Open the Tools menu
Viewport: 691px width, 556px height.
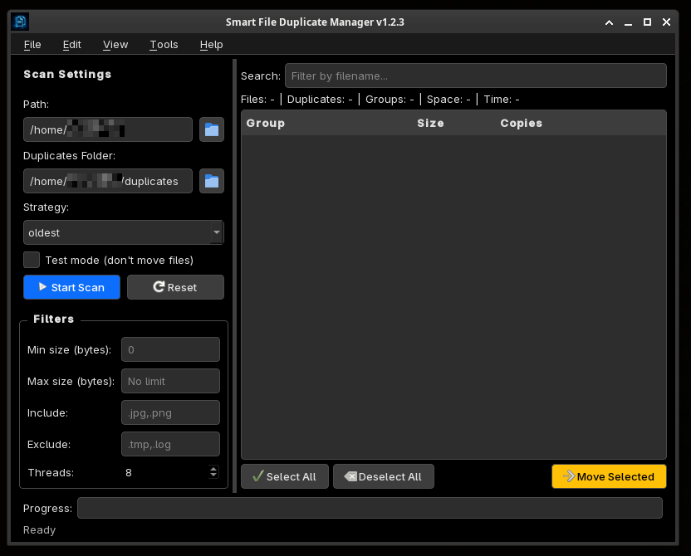tap(164, 45)
